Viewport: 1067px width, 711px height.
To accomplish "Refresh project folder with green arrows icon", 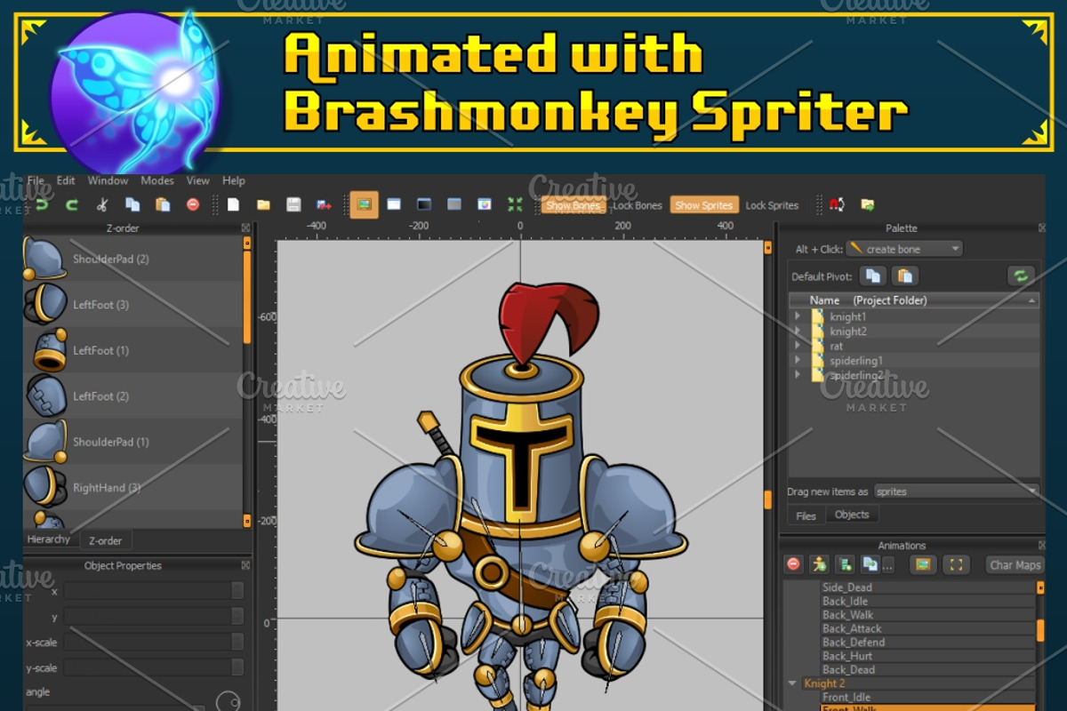I will 1021,276.
